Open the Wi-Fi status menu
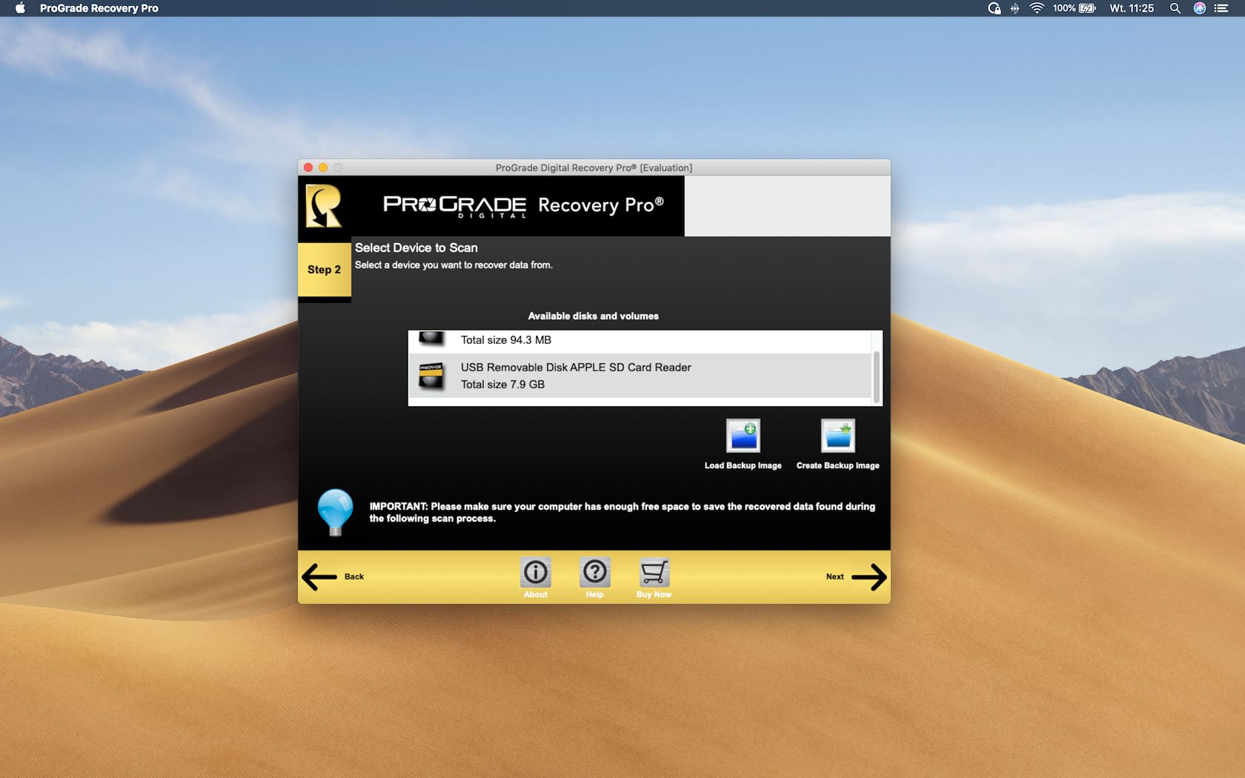The height and width of the screenshot is (778, 1245). 1037,8
